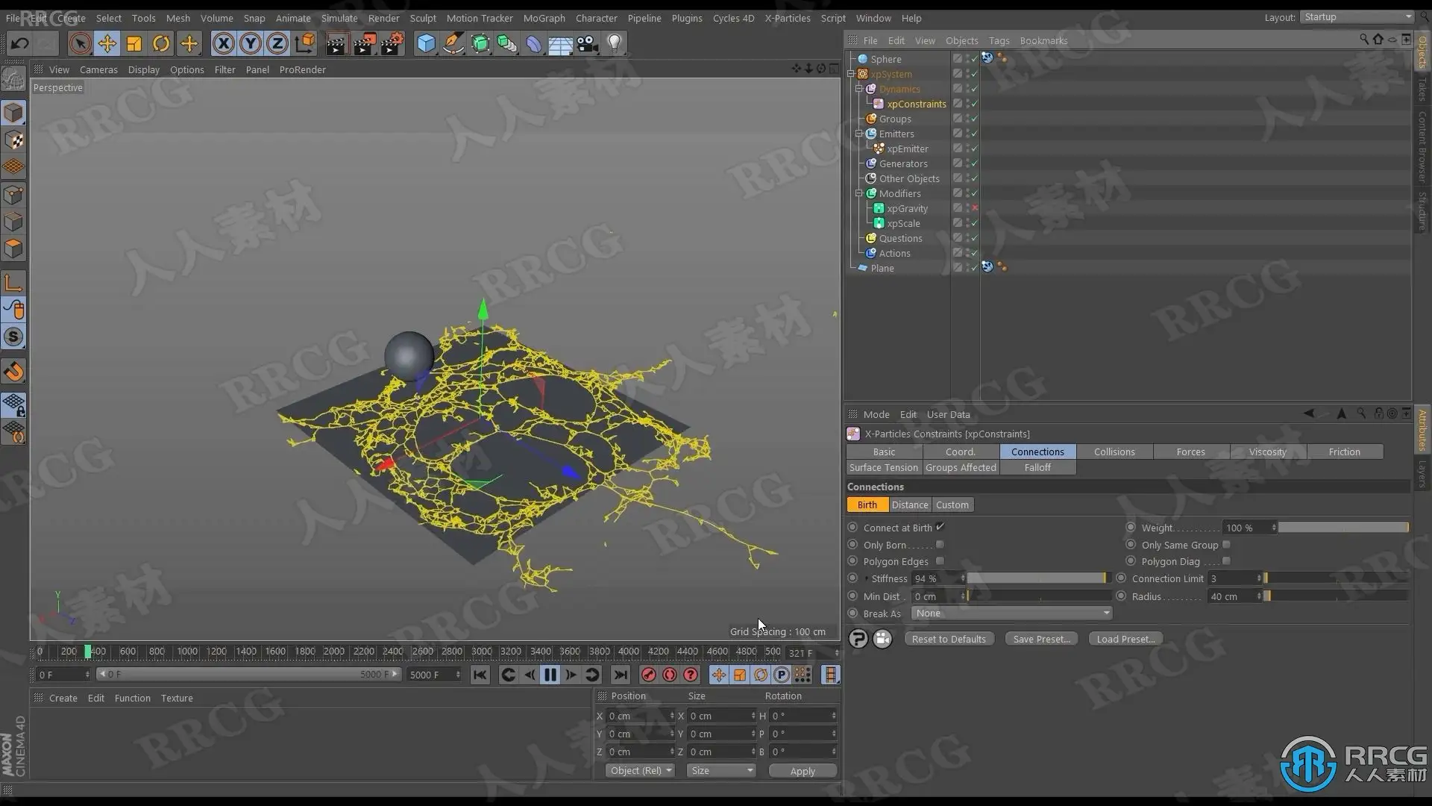Screen dimensions: 1432x806
Task: Open the X-Particles menu
Action: pyautogui.click(x=787, y=18)
